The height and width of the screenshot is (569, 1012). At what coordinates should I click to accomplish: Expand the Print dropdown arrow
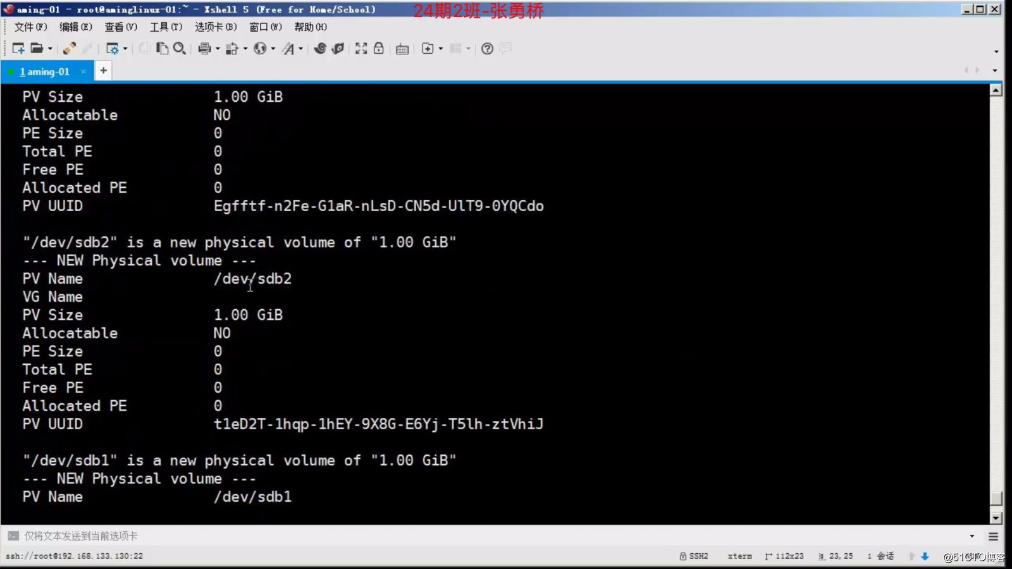pyautogui.click(x=218, y=49)
